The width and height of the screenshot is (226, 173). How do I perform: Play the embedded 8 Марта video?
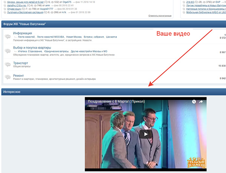click(146, 134)
